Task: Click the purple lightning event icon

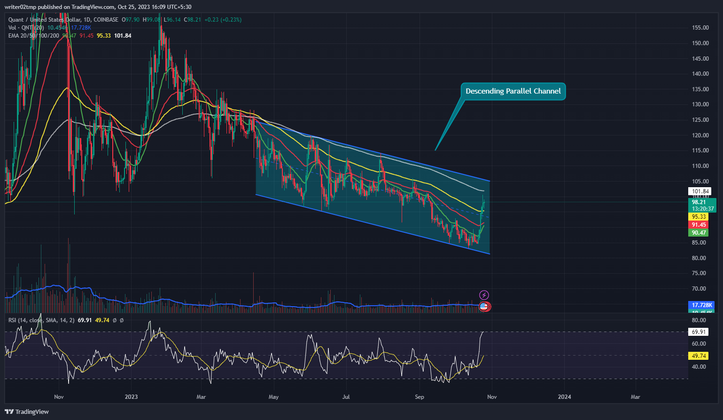Action: point(484,295)
